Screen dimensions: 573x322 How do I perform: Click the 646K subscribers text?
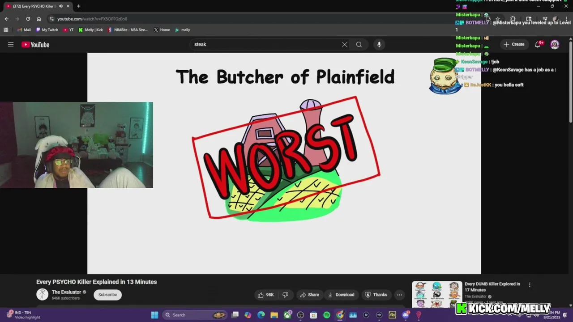[65, 298]
